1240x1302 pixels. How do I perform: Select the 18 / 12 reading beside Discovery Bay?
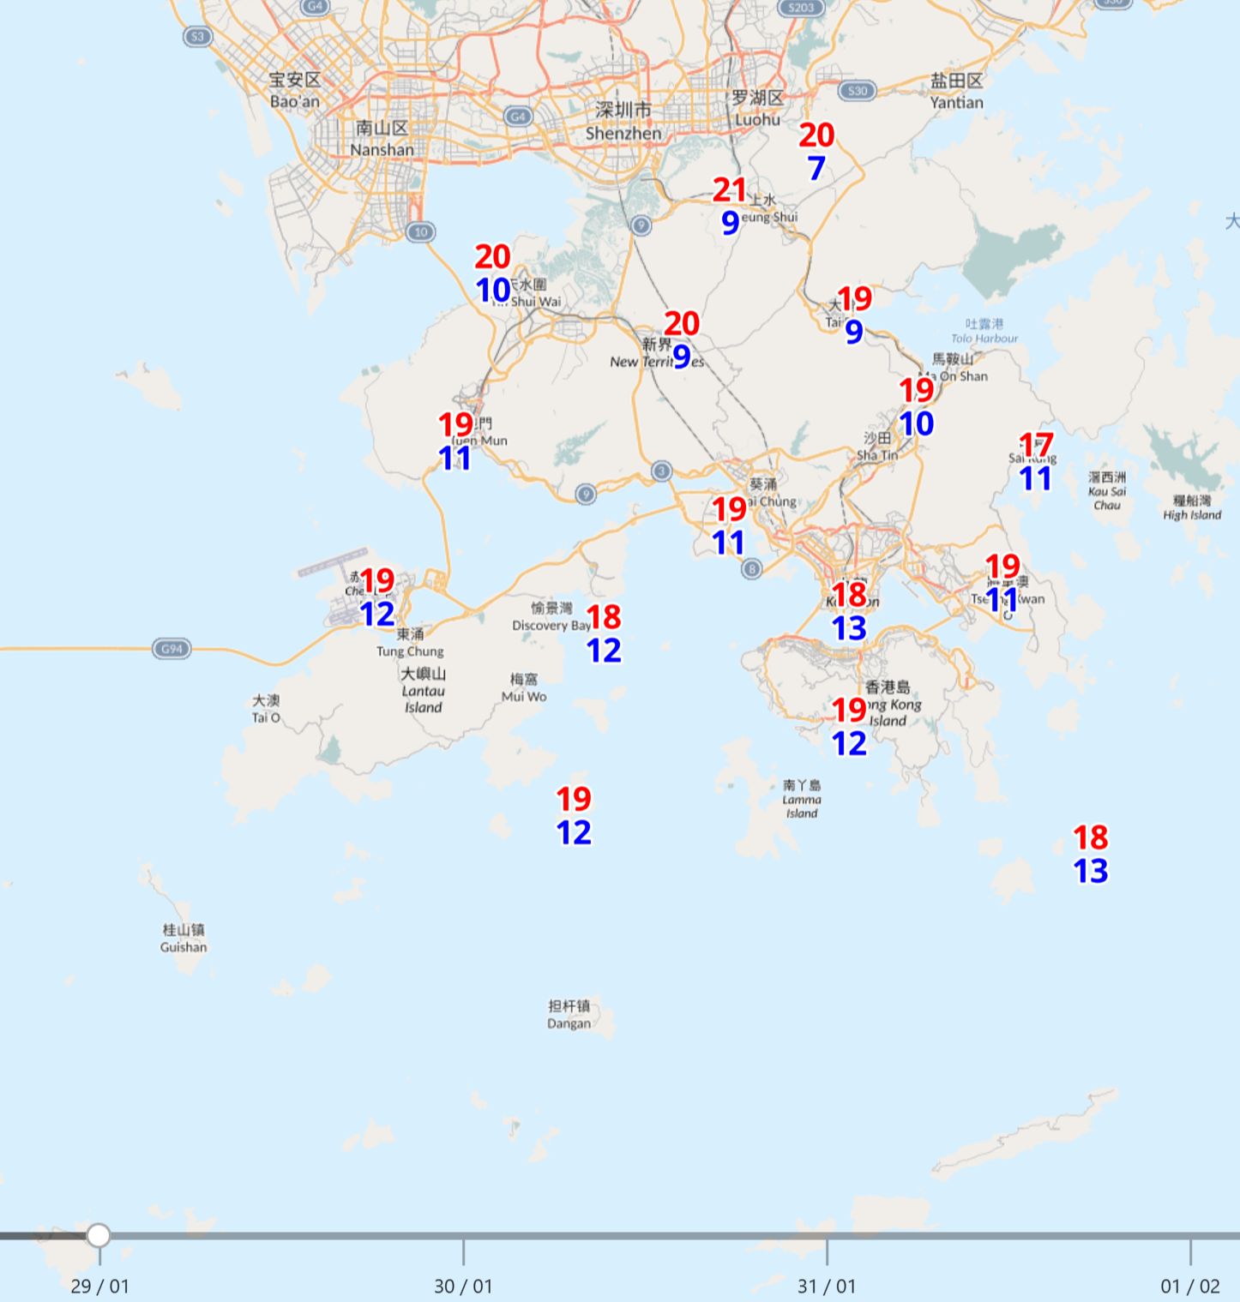[604, 633]
